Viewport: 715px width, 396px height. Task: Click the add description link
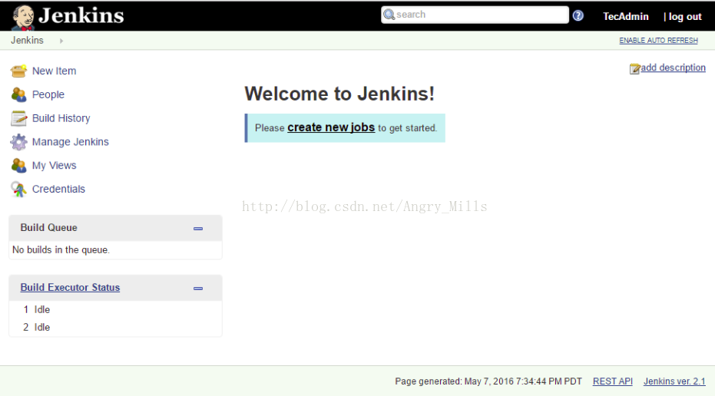point(673,68)
